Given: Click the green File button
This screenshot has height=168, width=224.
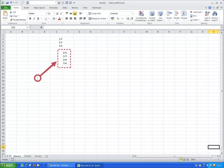Looking at the screenshot, I should click(x=5, y=7).
